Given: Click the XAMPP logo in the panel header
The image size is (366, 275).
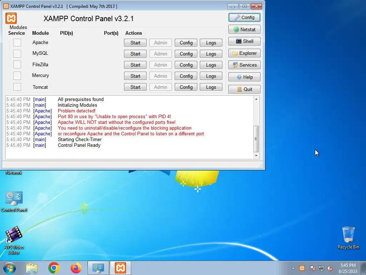Looking at the screenshot, I should 11,18.
